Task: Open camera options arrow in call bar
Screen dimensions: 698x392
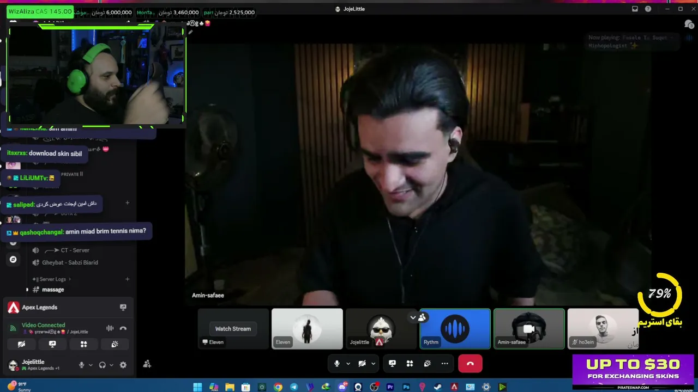Action: click(x=374, y=364)
